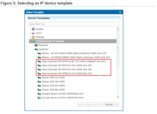Select Clare Controls CM-MT4410-BT-70 HDBaseT template
The height and width of the screenshot is (114, 157).
coord(73,62)
